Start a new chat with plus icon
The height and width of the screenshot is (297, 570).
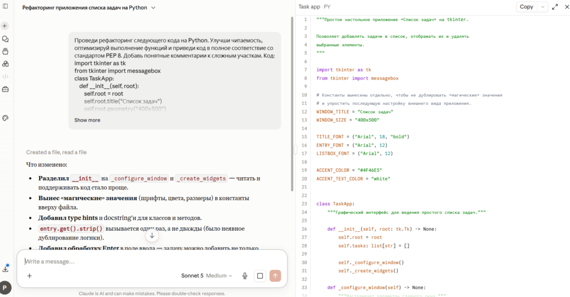(x=4, y=26)
